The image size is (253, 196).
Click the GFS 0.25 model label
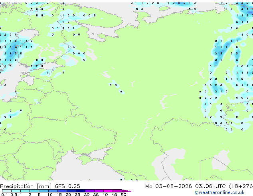67,186
